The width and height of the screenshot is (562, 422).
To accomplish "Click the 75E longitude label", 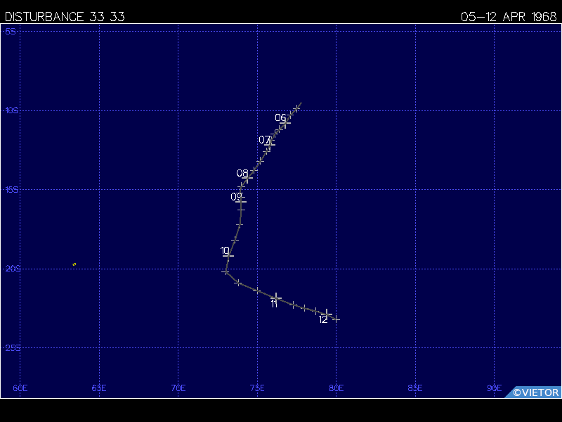I will 257,388.
